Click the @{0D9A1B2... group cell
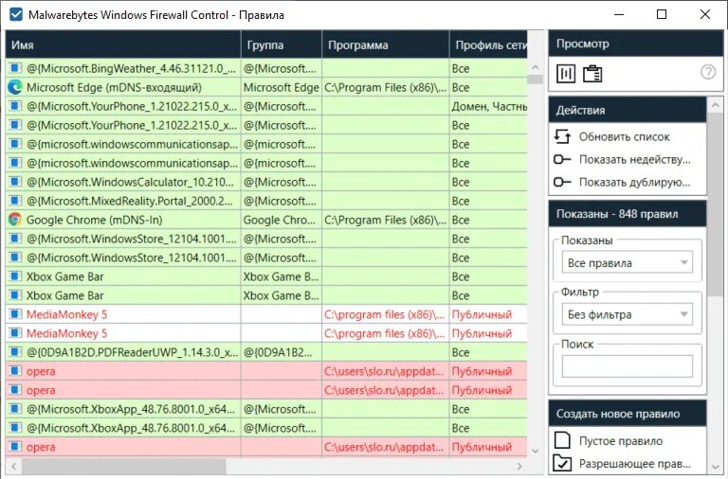The width and height of the screenshot is (728, 479). [x=281, y=352]
